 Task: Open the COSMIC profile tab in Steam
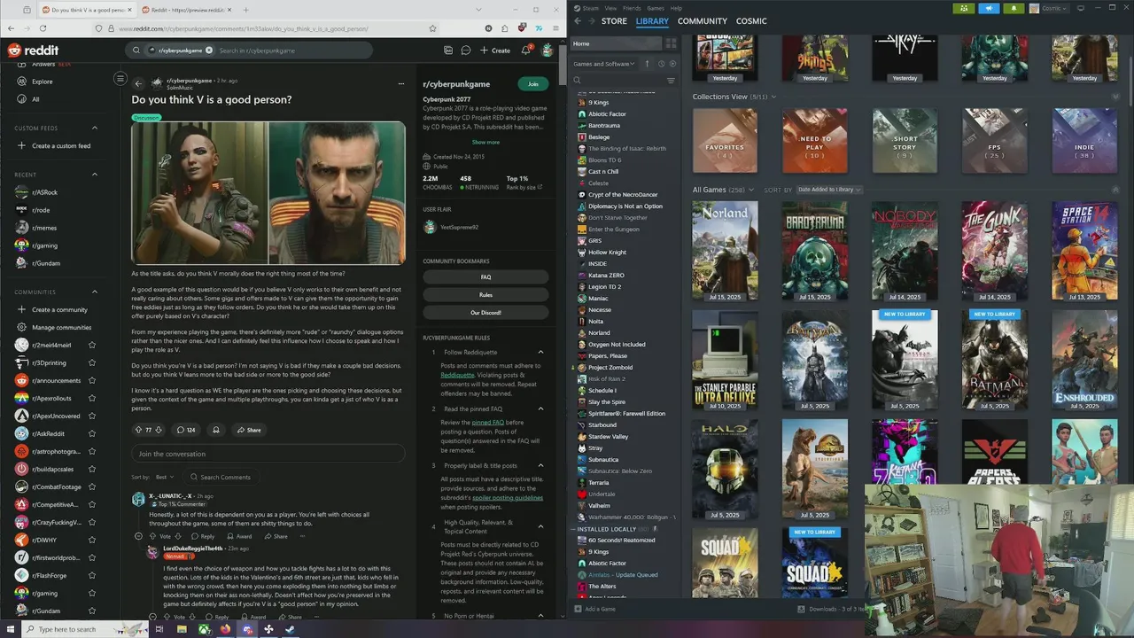coord(751,21)
